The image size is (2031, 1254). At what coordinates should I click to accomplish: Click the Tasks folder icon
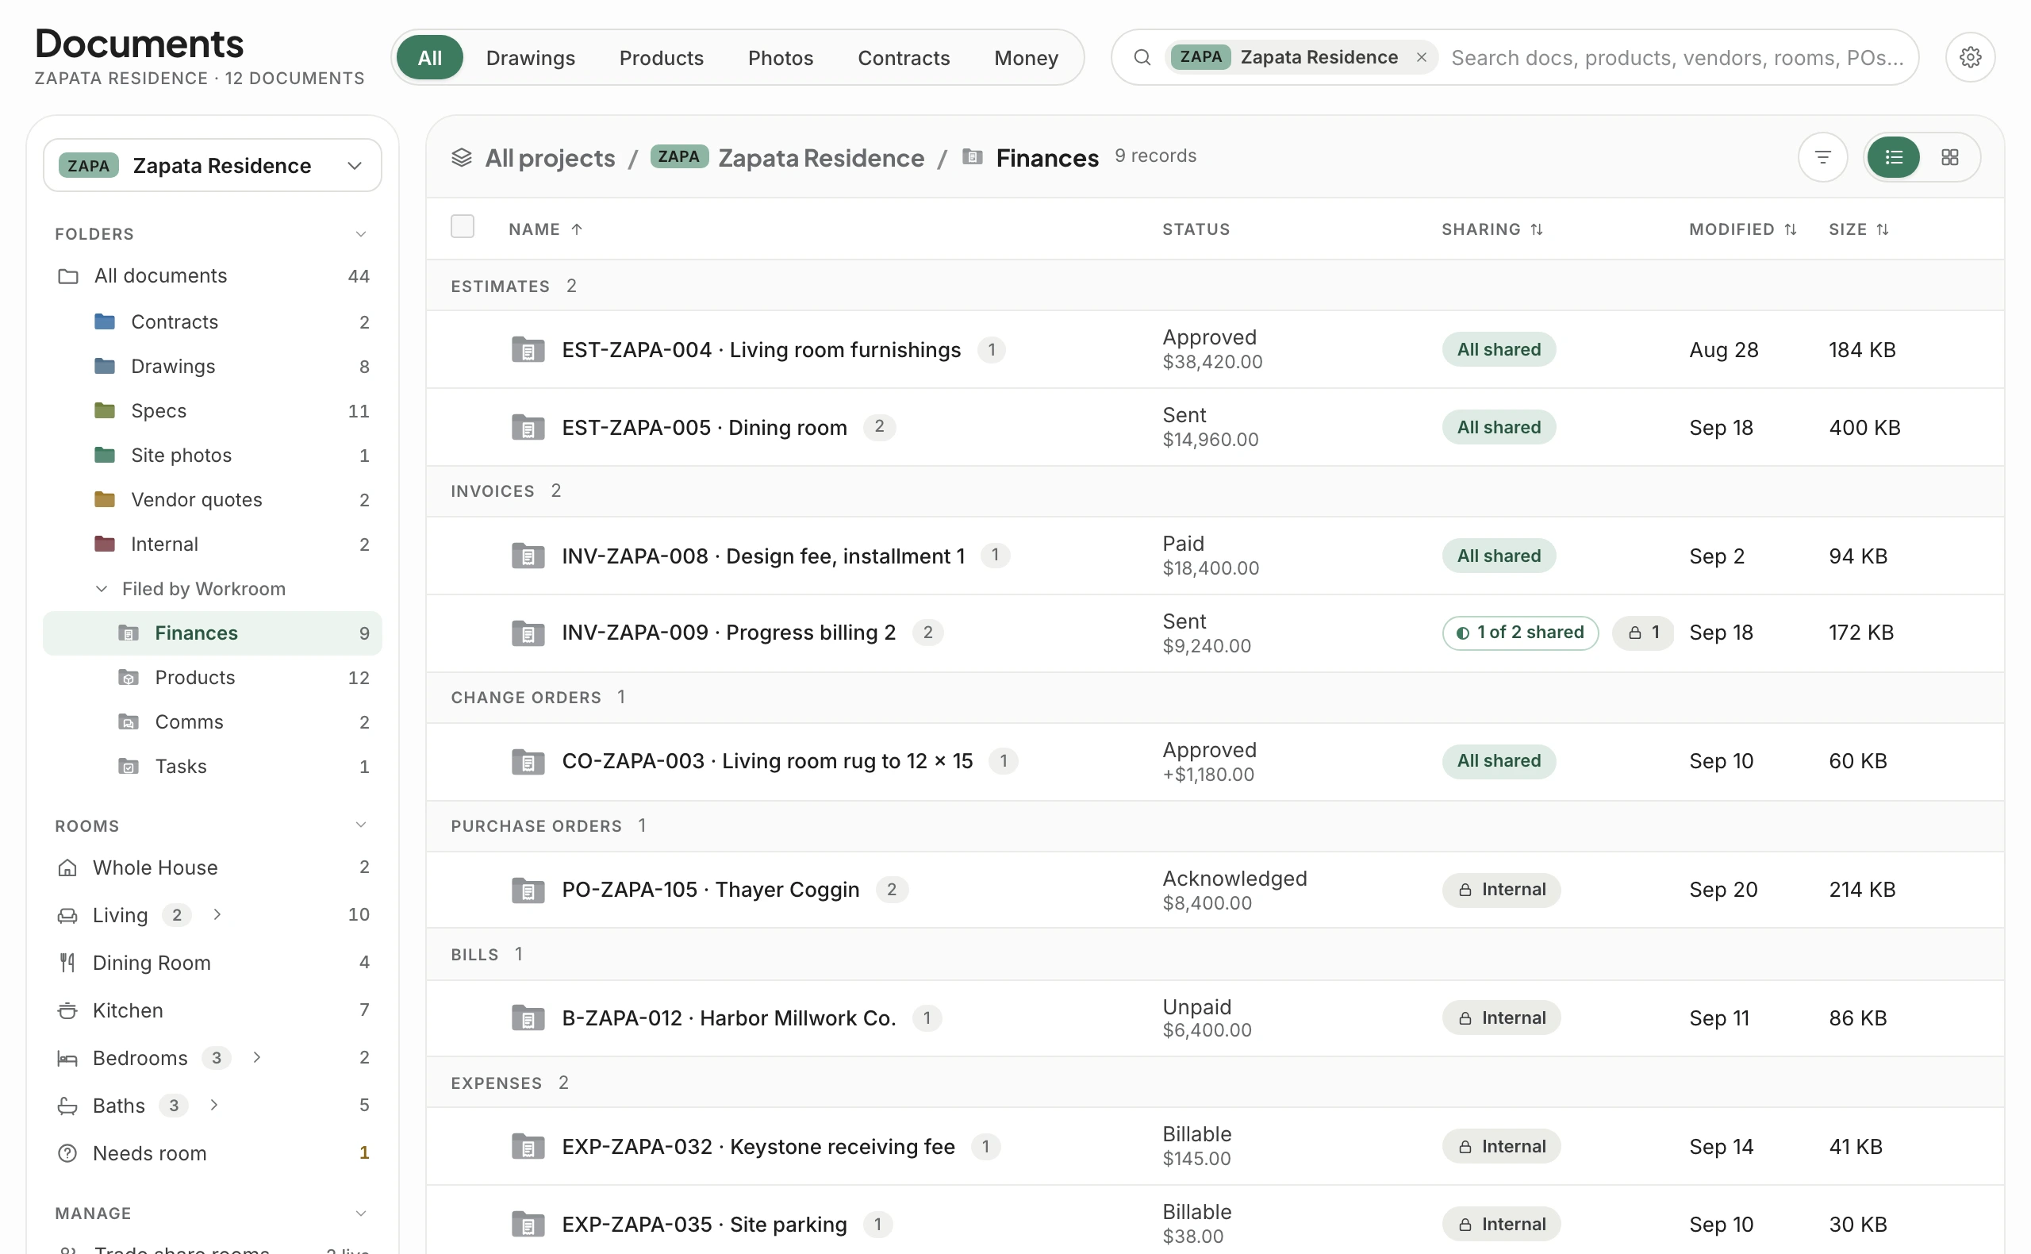coord(129,767)
